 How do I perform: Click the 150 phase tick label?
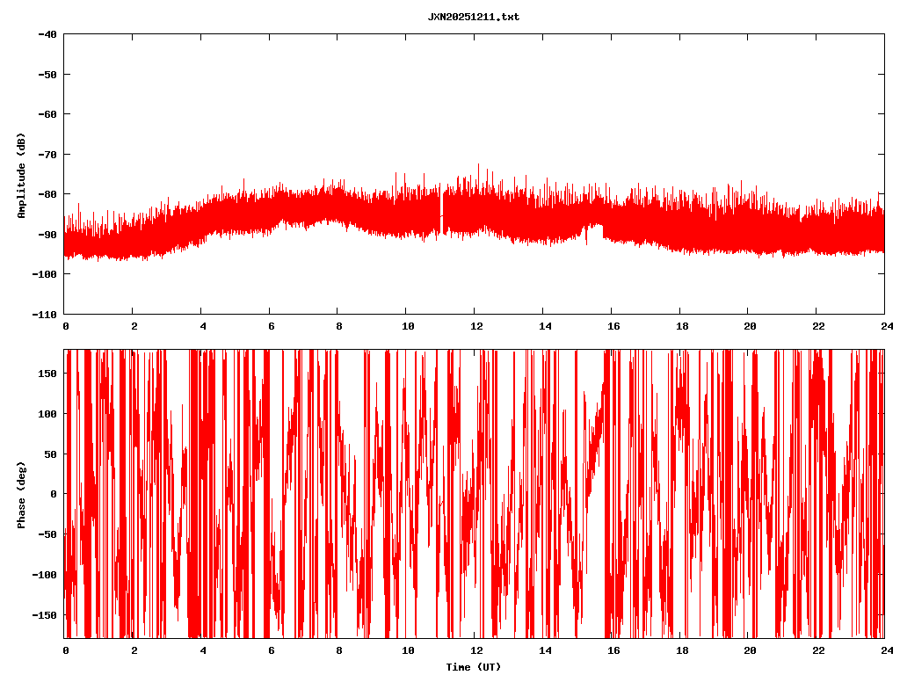tap(47, 374)
